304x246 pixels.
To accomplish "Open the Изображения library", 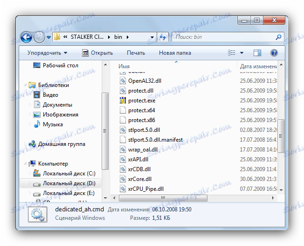I will 61,115.
